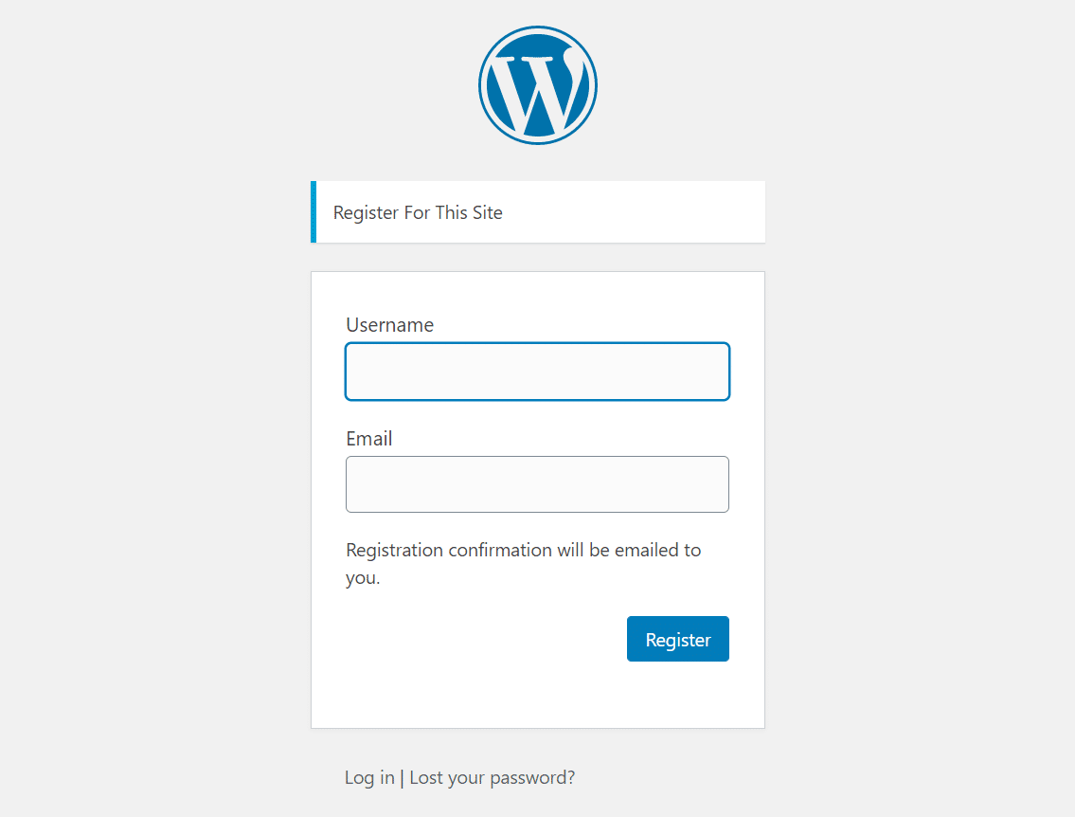Image resolution: width=1075 pixels, height=817 pixels.
Task: Focus the Email input field
Action: (x=537, y=483)
